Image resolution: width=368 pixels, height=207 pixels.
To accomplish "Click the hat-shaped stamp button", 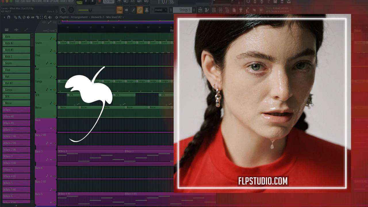I will (147, 10).
